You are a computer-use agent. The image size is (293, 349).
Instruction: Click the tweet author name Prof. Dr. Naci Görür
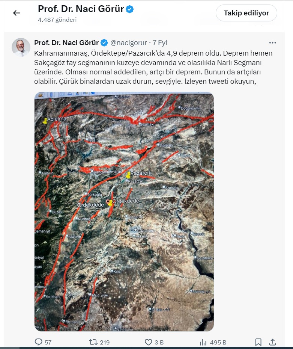pos(66,43)
